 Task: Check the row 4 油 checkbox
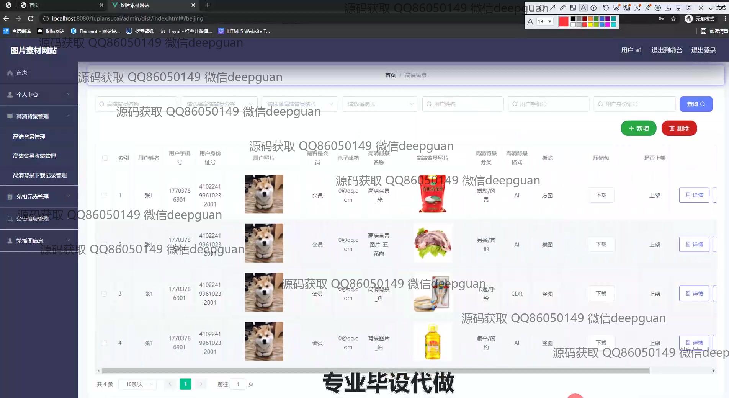point(104,343)
